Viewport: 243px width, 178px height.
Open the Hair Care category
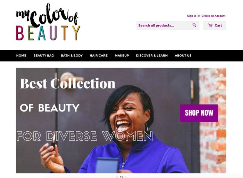click(x=99, y=56)
